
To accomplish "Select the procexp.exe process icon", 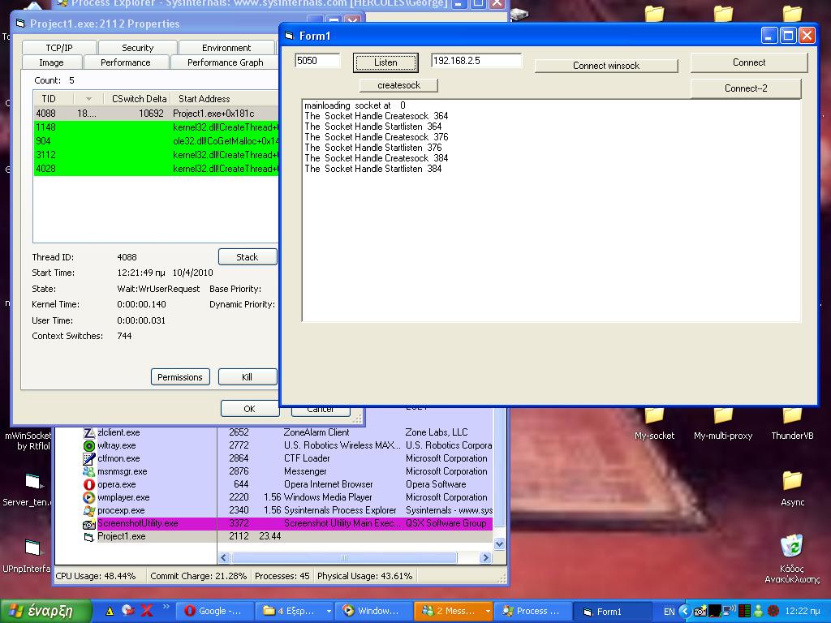I will coord(89,511).
